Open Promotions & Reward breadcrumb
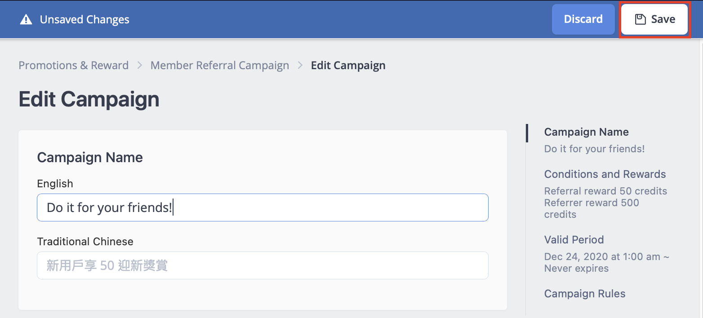The height and width of the screenshot is (318, 703). pos(74,65)
